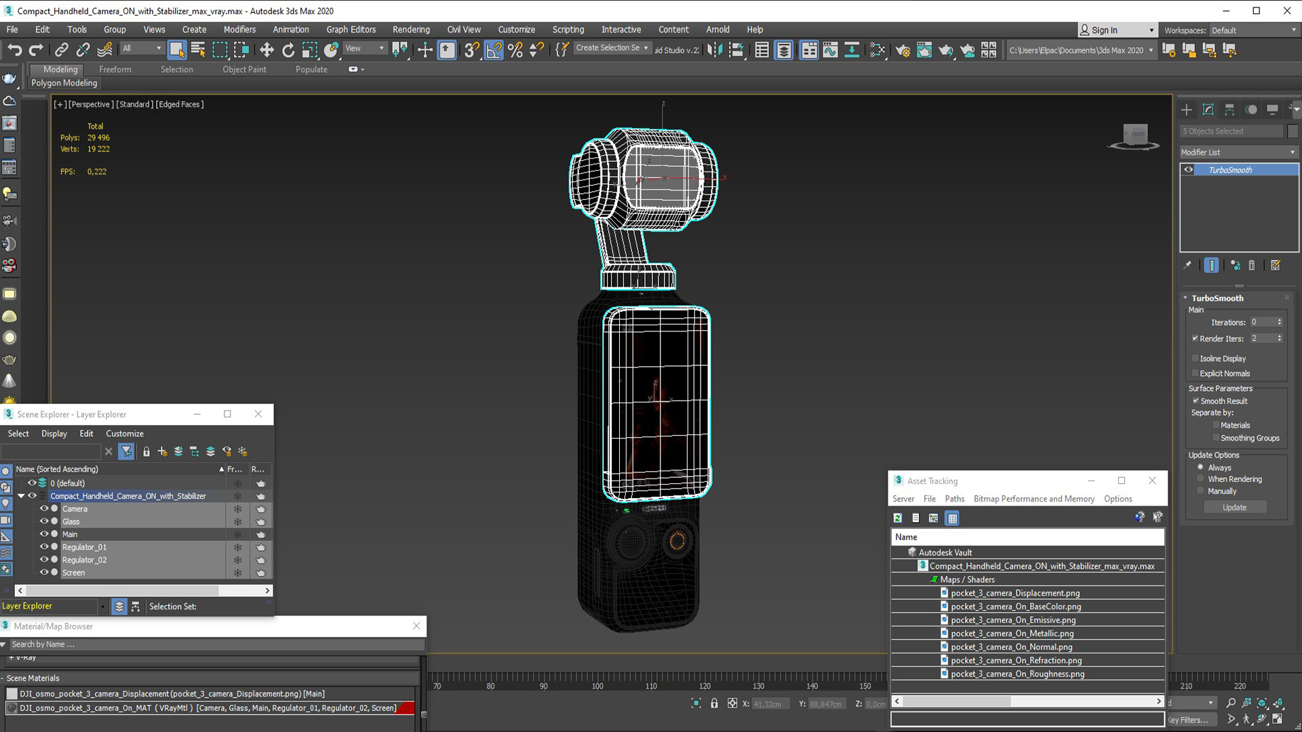
Task: Activate the Select Object tool
Action: (176, 49)
